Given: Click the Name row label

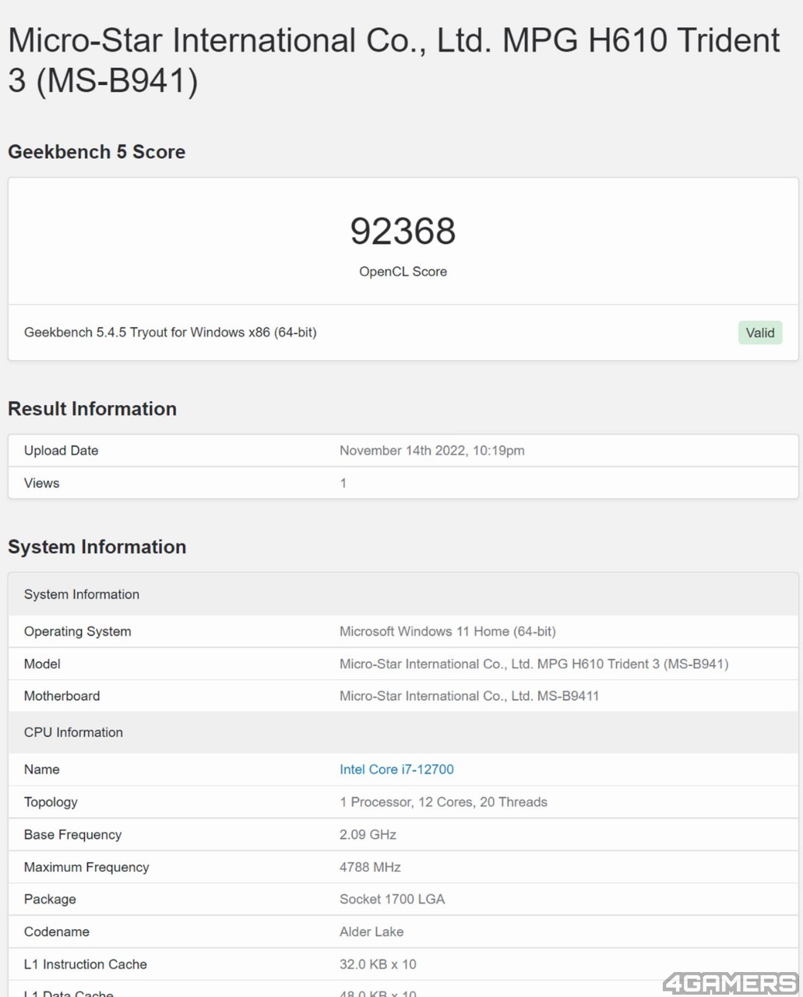Looking at the screenshot, I should click(41, 770).
